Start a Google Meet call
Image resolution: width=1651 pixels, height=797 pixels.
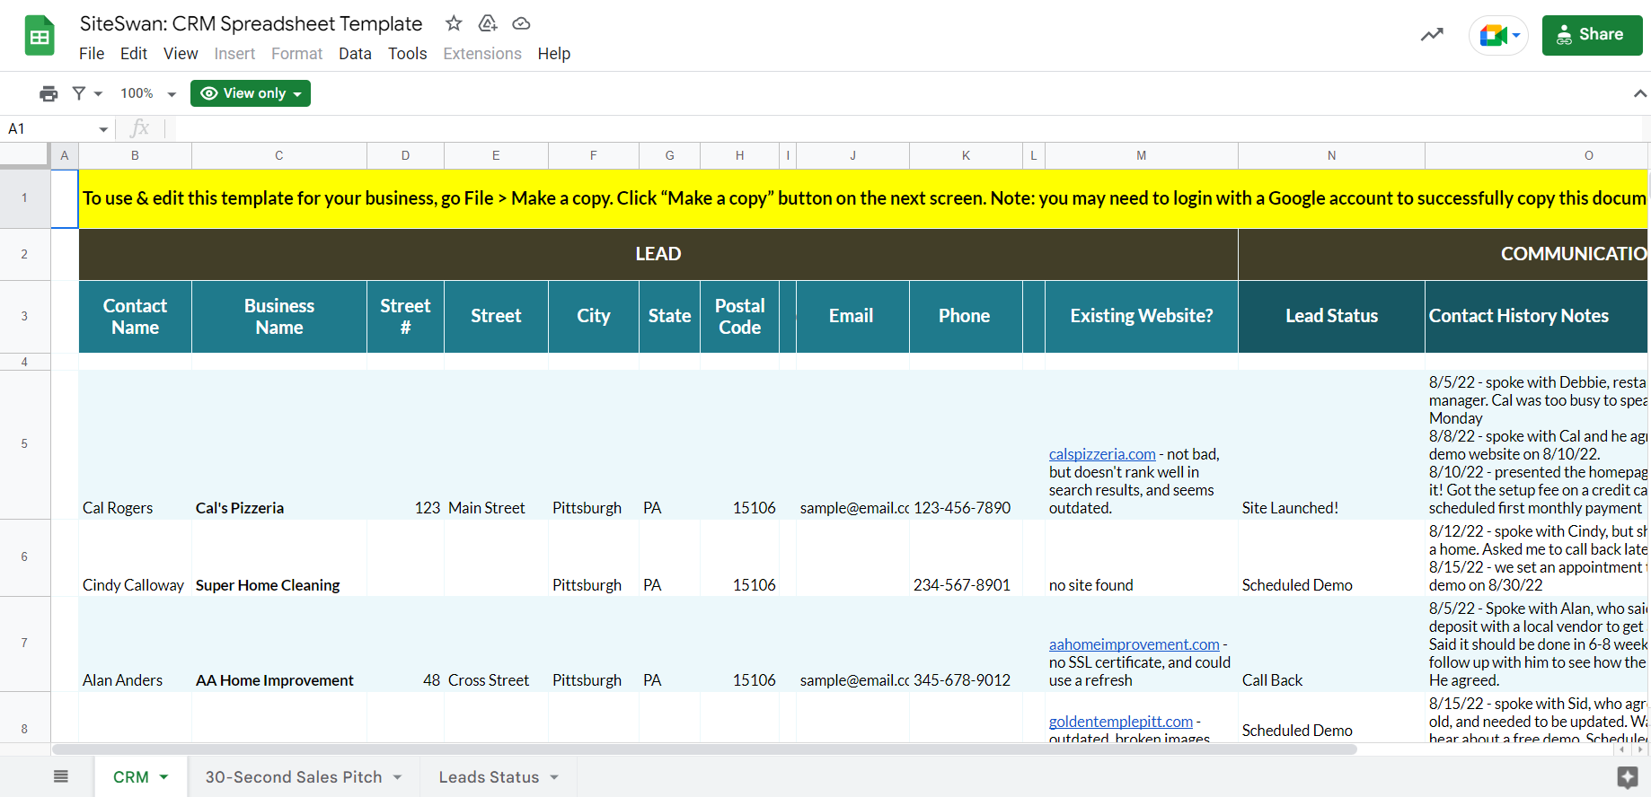point(1497,35)
